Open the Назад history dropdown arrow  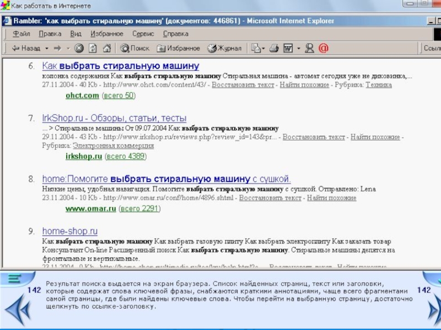tap(47, 48)
